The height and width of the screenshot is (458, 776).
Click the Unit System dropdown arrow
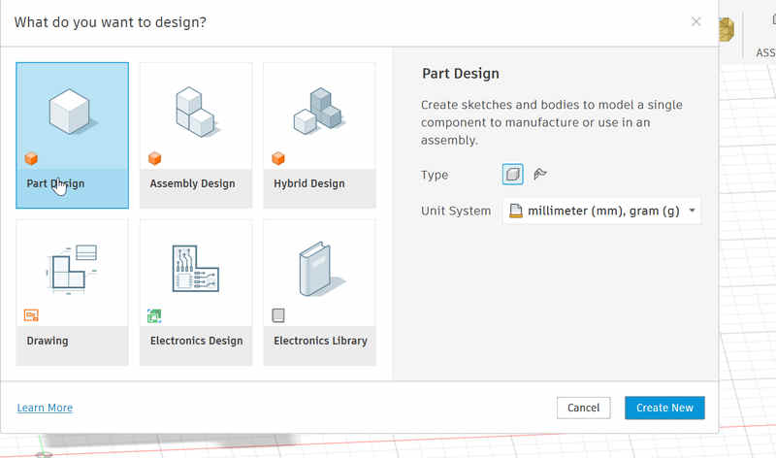point(692,211)
